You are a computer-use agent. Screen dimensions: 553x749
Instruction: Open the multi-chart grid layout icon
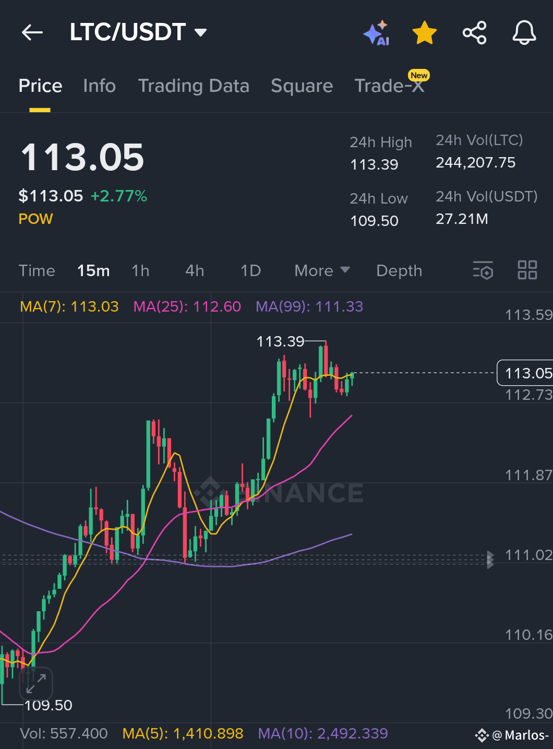point(527,270)
